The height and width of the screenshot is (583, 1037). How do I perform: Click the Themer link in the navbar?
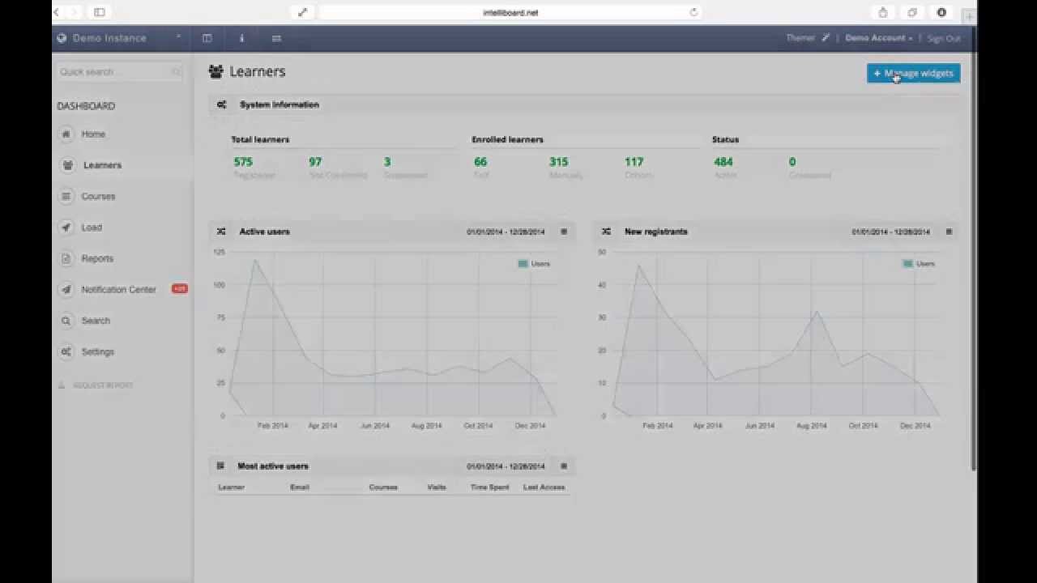pos(800,38)
